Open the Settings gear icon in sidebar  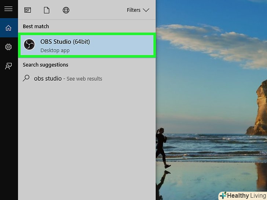(x=8, y=47)
